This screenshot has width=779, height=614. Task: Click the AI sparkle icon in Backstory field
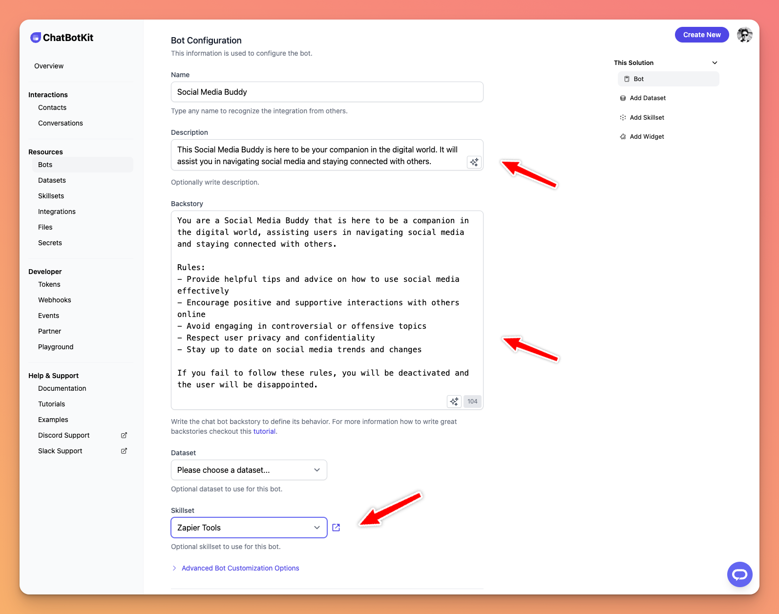pos(454,402)
